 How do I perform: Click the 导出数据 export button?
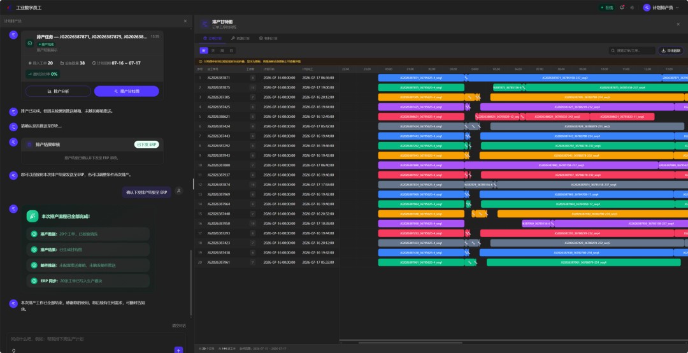(670, 50)
